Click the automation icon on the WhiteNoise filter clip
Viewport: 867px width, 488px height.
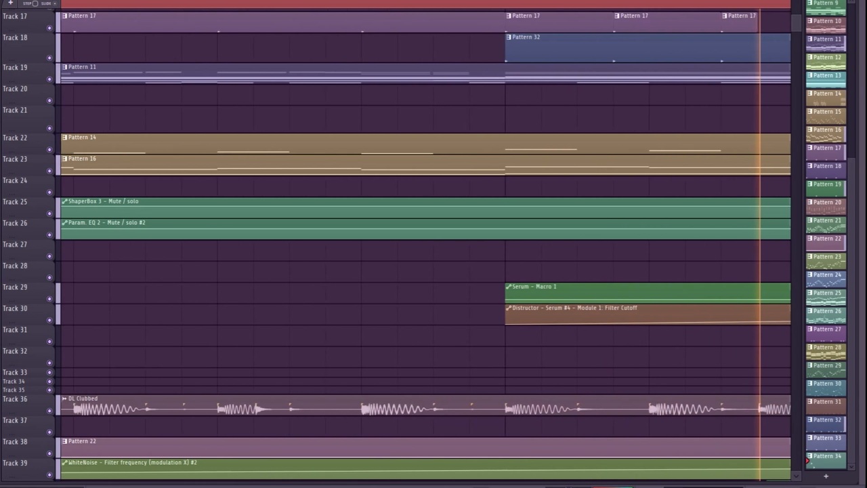click(x=64, y=463)
